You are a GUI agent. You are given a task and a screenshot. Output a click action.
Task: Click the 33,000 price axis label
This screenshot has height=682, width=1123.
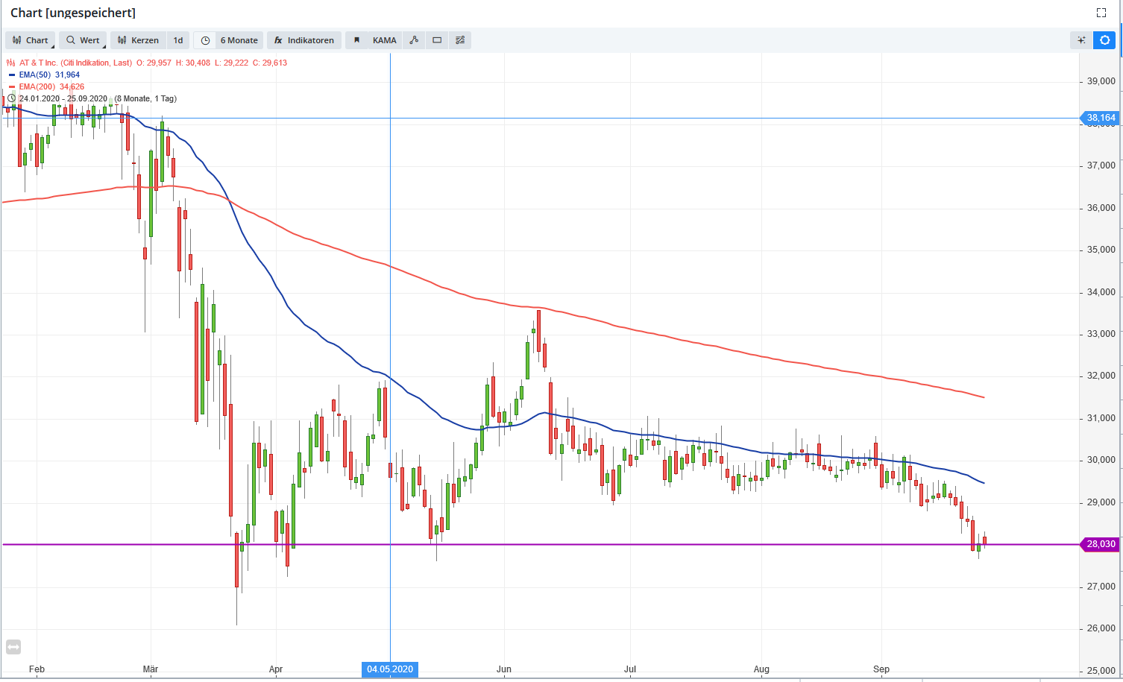click(1101, 334)
